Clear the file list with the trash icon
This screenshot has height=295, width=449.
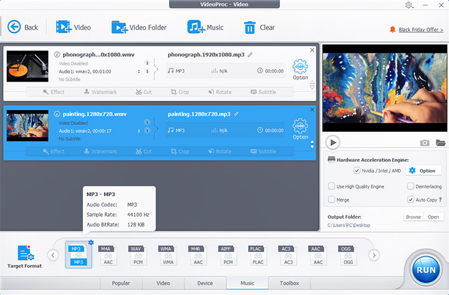(259, 27)
